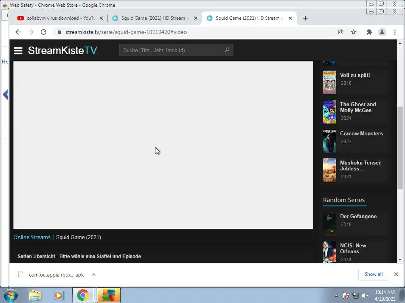Click the Chrome taskbar icon
This screenshot has width=405, height=303.
point(83,295)
